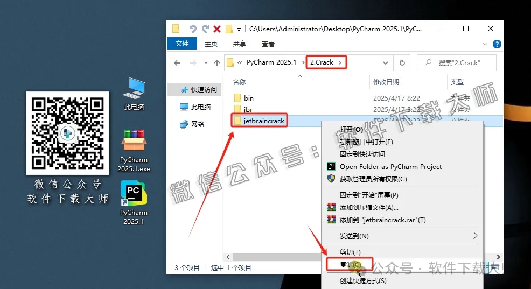Open the blue help question-mark icon
The height and width of the screenshot is (289, 531).
click(x=497, y=44)
